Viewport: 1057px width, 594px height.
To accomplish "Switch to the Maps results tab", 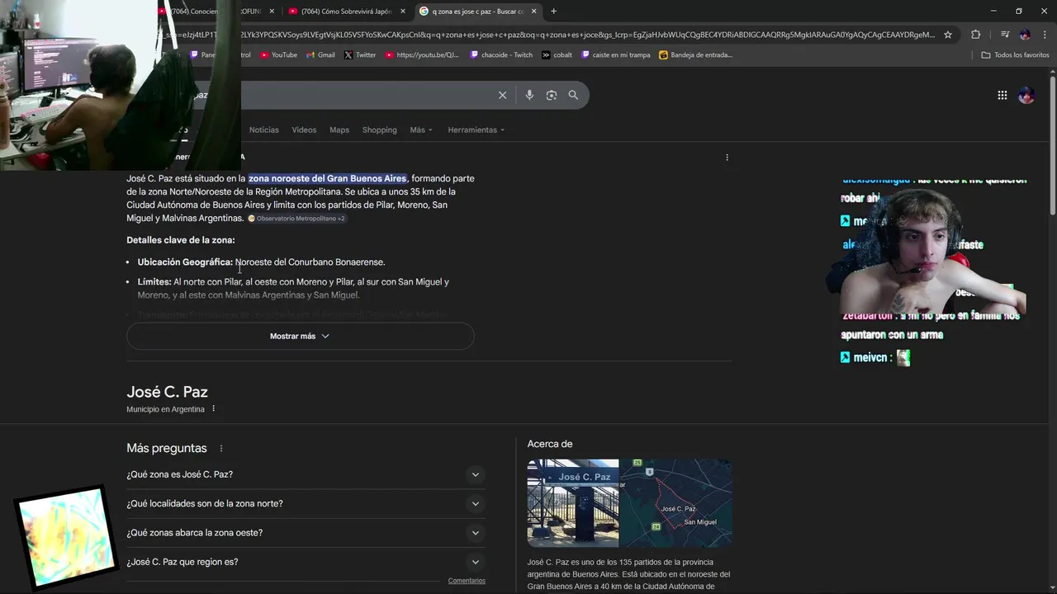I will pyautogui.click(x=339, y=130).
